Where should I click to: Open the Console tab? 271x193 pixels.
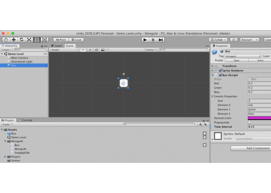[x=25, y=120]
